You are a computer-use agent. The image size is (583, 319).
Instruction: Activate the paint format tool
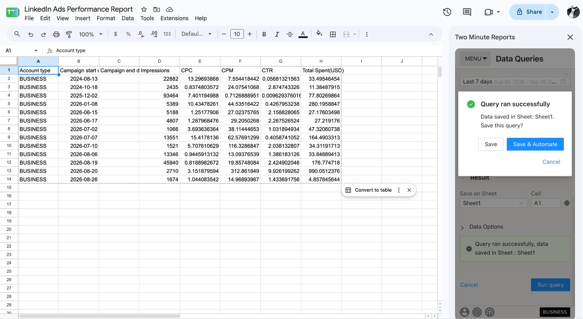click(x=69, y=34)
